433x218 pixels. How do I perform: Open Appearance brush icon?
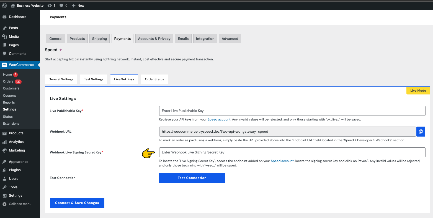pyautogui.click(x=4, y=162)
